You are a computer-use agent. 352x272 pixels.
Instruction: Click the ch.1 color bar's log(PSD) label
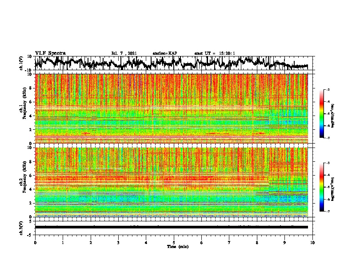coord(332,116)
